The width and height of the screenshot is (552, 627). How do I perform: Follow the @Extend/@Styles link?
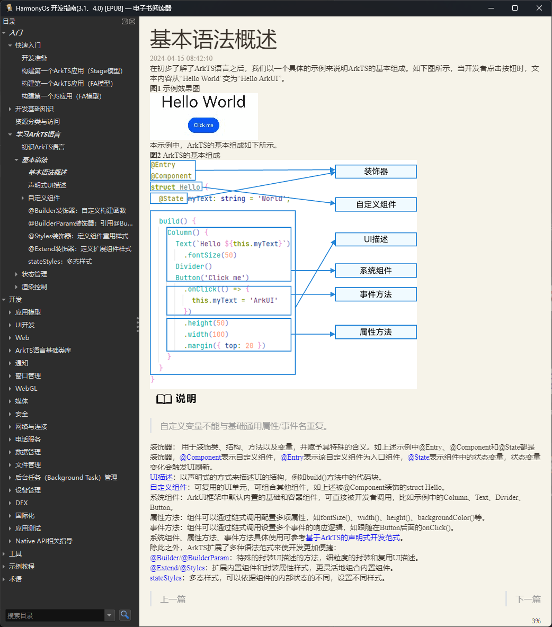pyautogui.click(x=177, y=568)
